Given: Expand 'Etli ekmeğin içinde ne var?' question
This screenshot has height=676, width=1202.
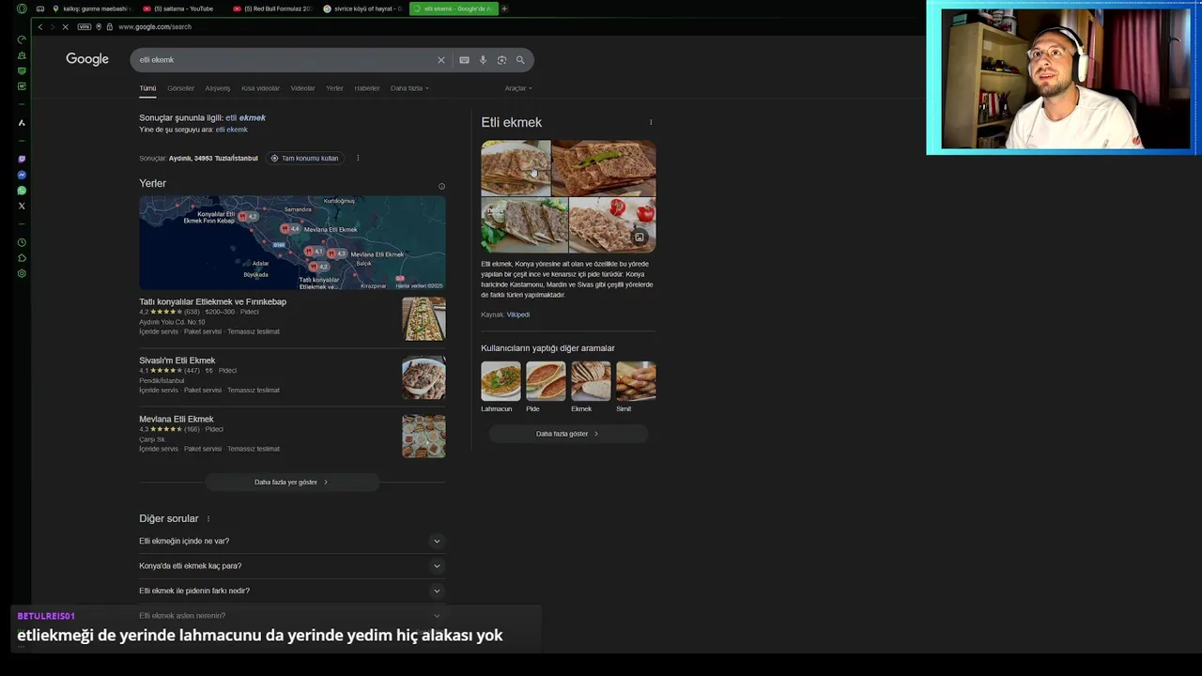Looking at the screenshot, I should [x=290, y=541].
